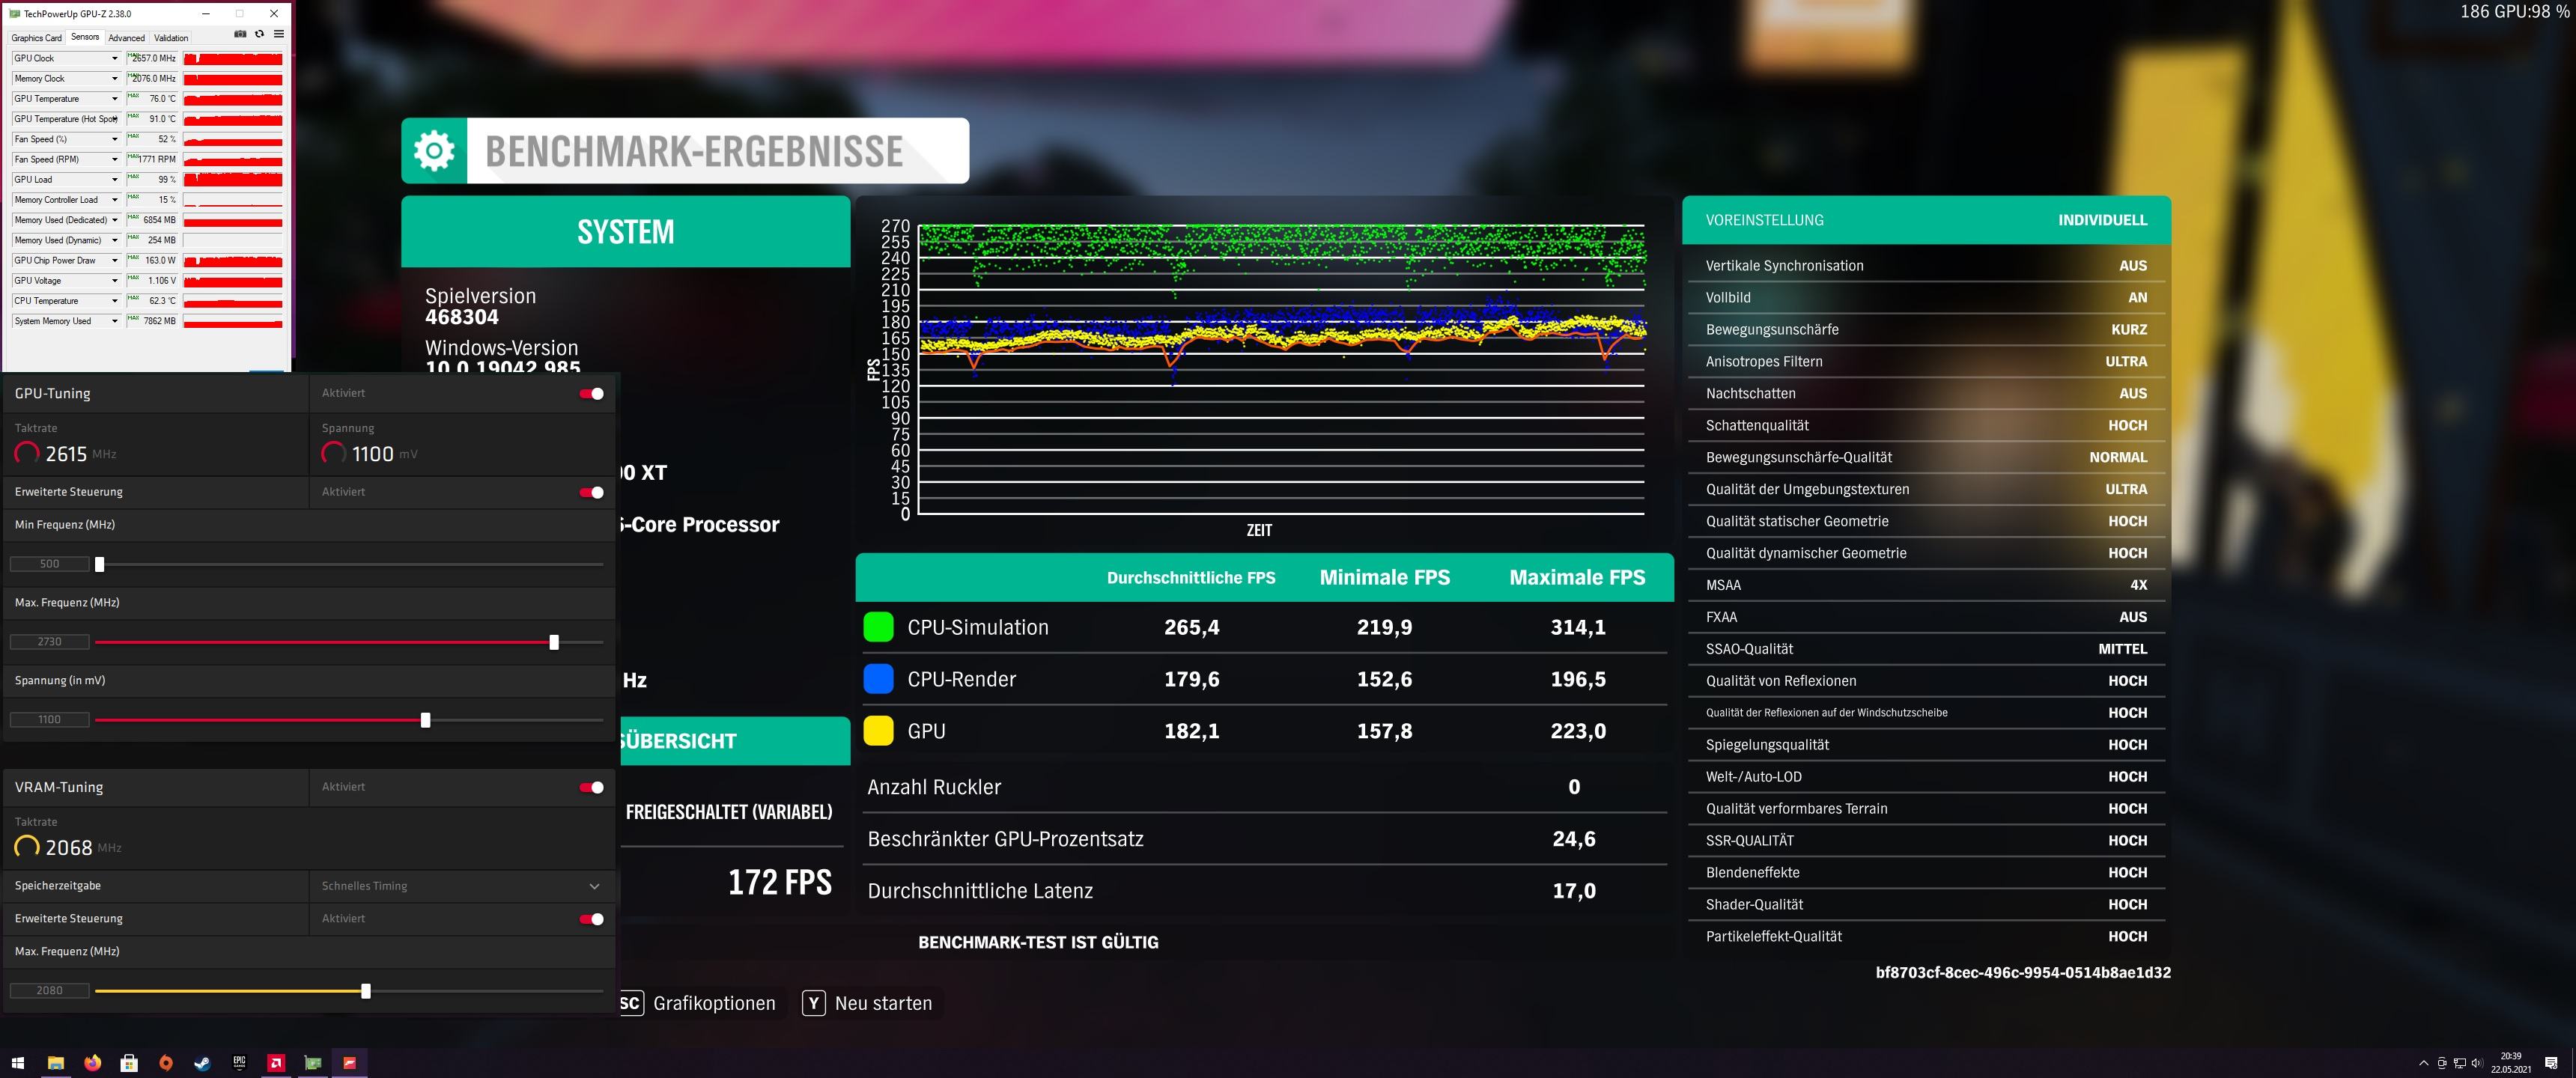Launch Epic Games from the taskbar
Screen dimensions: 2576x1078
pyautogui.click(x=239, y=1063)
